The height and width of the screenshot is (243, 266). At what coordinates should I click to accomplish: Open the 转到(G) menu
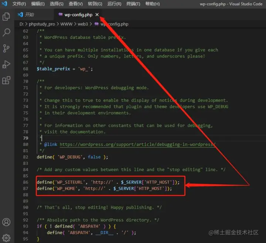95,4
